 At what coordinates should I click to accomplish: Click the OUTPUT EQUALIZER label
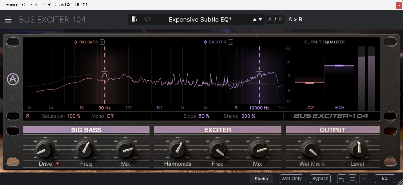pyautogui.click(x=325, y=42)
